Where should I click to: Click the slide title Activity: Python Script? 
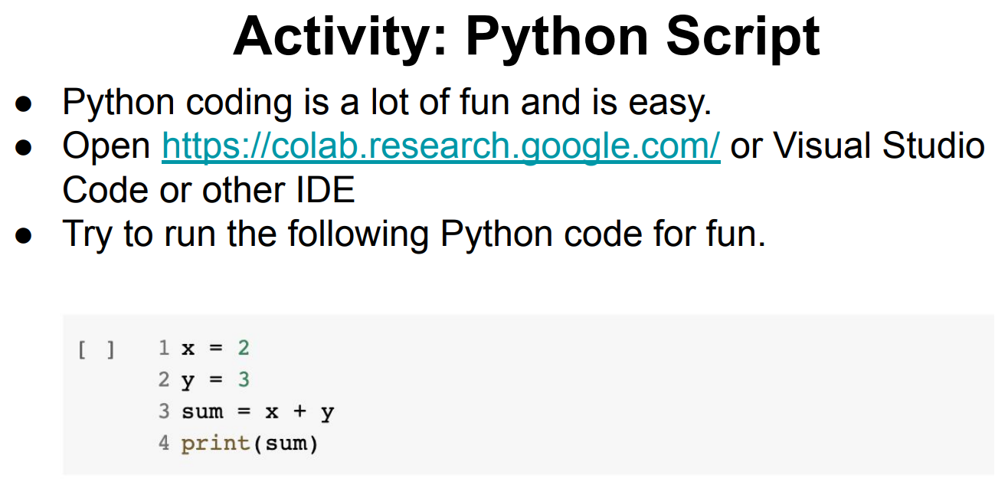tap(526, 37)
